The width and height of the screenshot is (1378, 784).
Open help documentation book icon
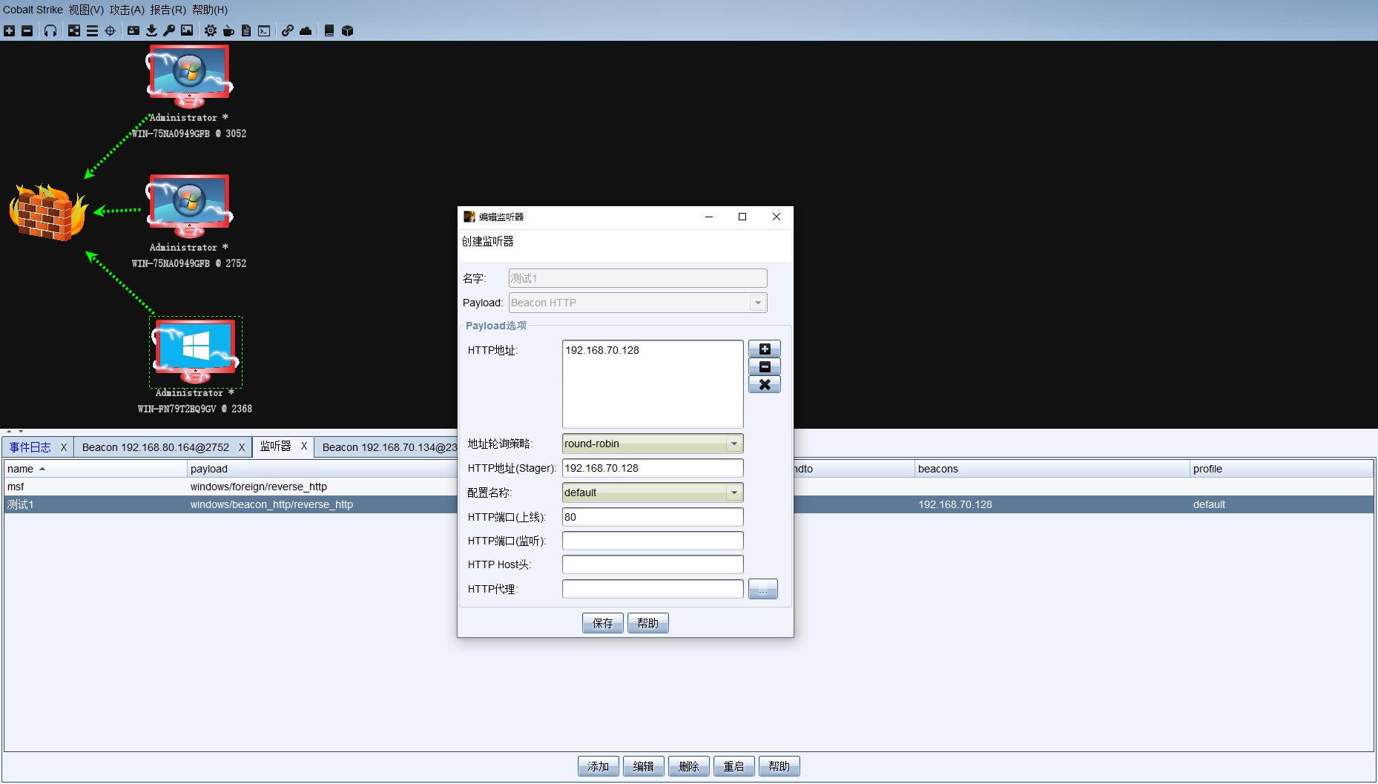pos(329,30)
